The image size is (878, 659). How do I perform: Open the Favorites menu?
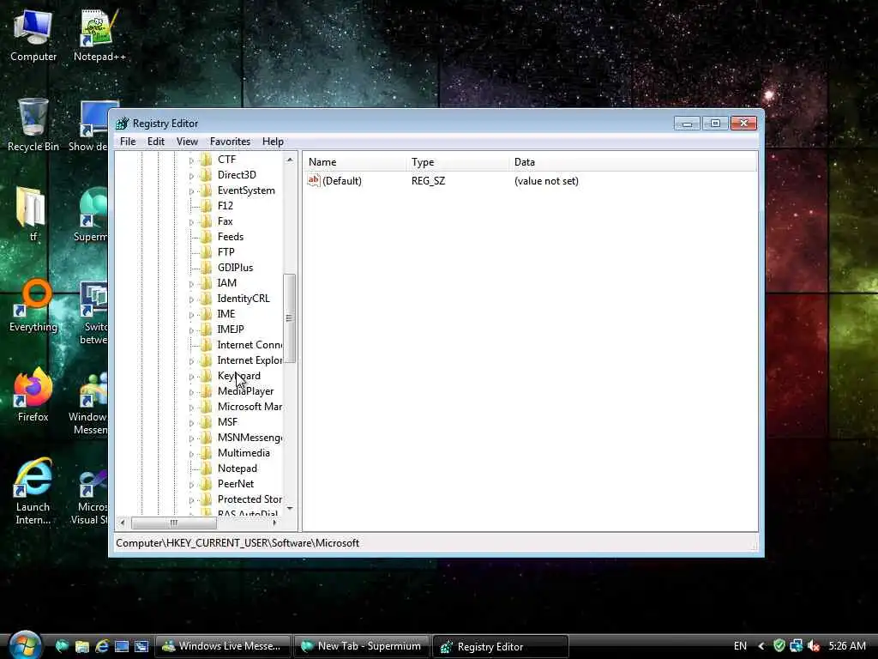[x=230, y=142]
